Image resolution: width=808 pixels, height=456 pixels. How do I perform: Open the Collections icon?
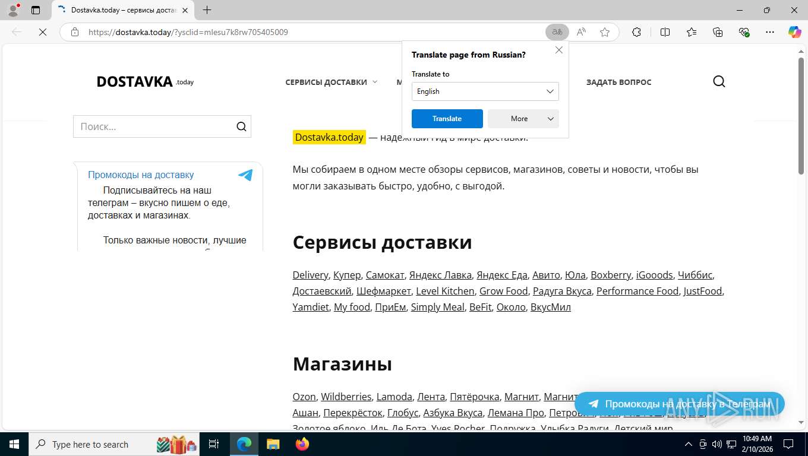click(718, 32)
